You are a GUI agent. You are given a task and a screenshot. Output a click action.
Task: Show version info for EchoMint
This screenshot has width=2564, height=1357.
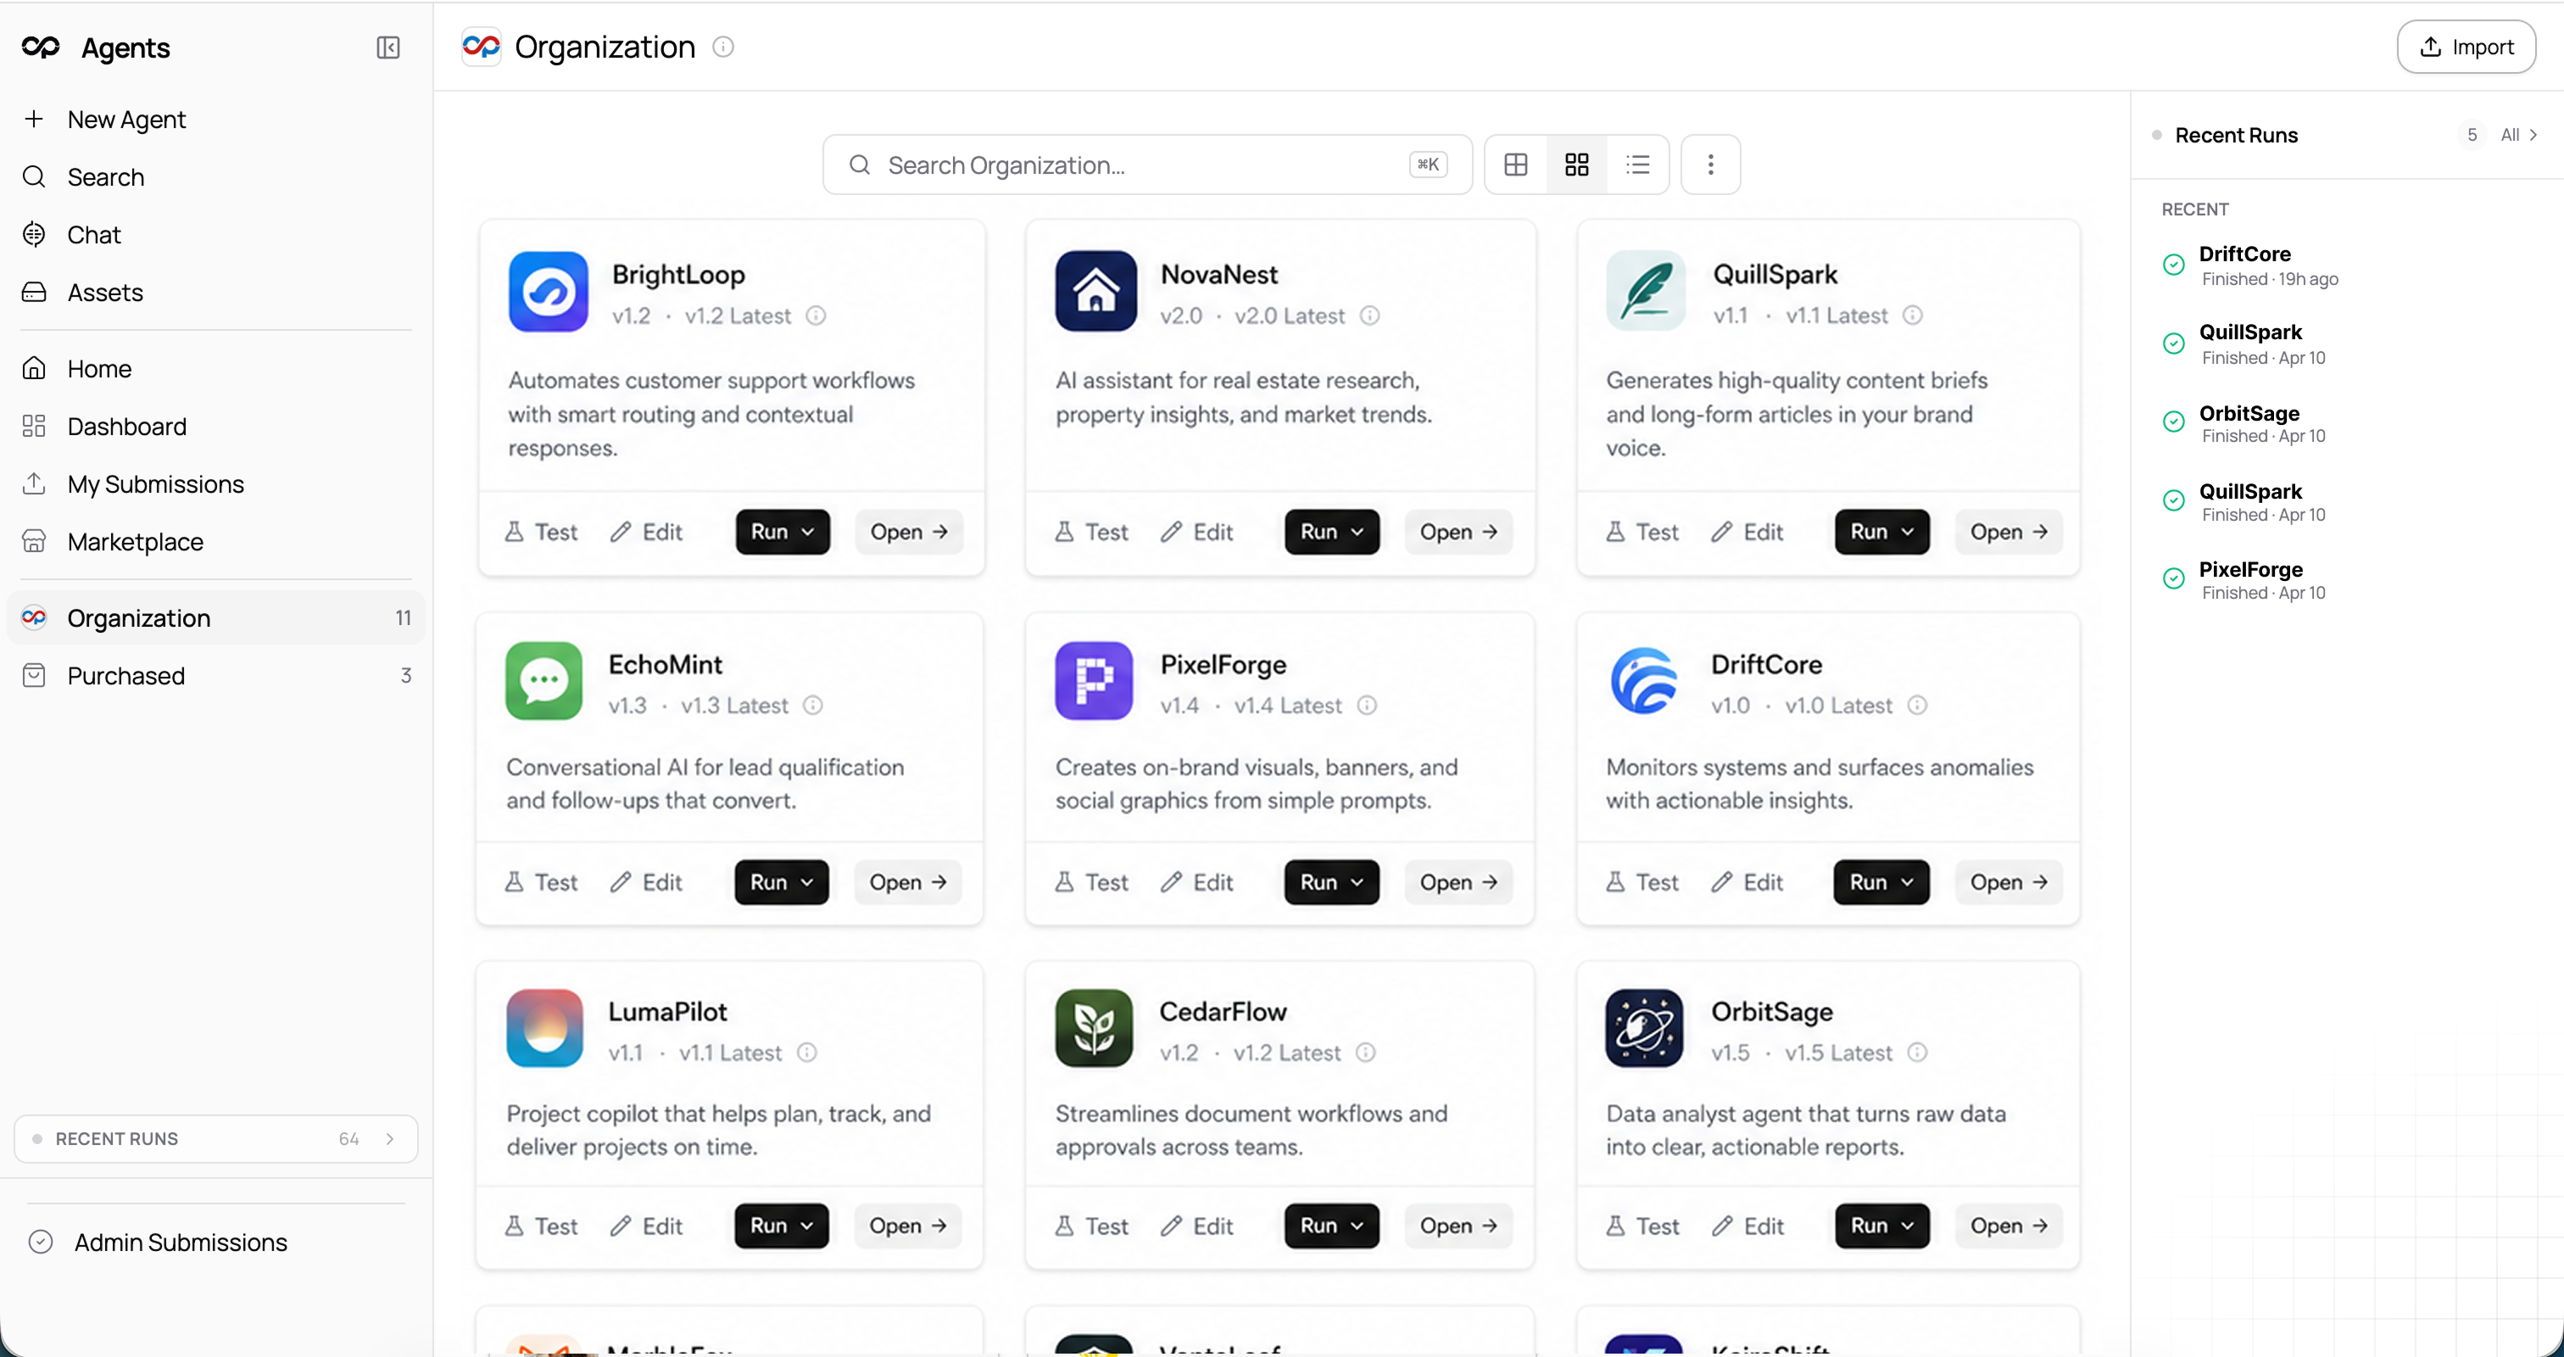pos(813,706)
